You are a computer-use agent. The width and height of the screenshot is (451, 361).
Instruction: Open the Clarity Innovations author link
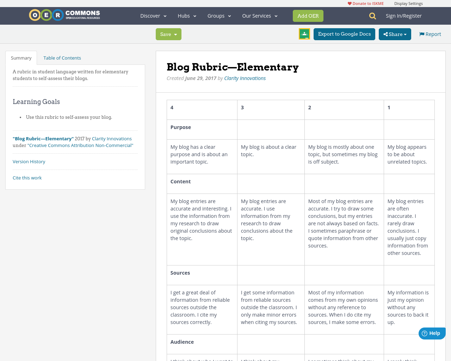tap(245, 78)
